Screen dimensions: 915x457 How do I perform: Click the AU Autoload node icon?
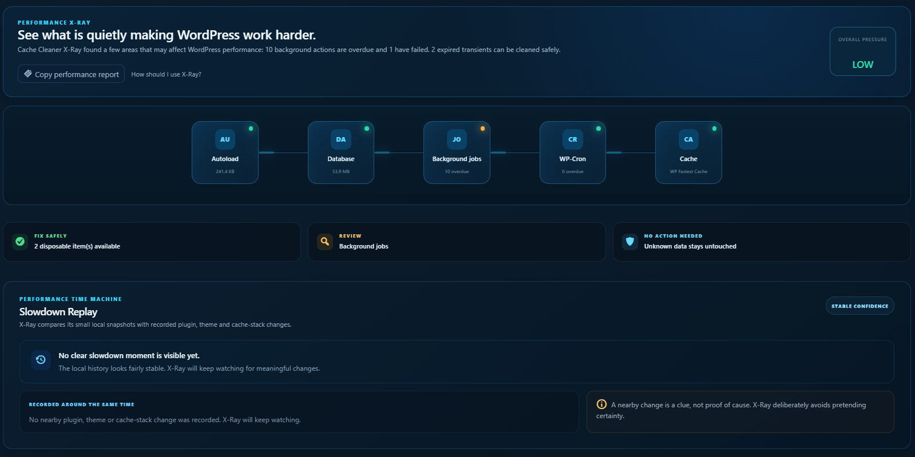[225, 139]
